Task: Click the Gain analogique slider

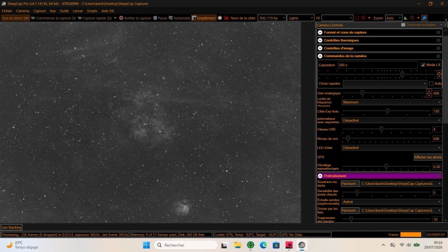Action: point(384,93)
